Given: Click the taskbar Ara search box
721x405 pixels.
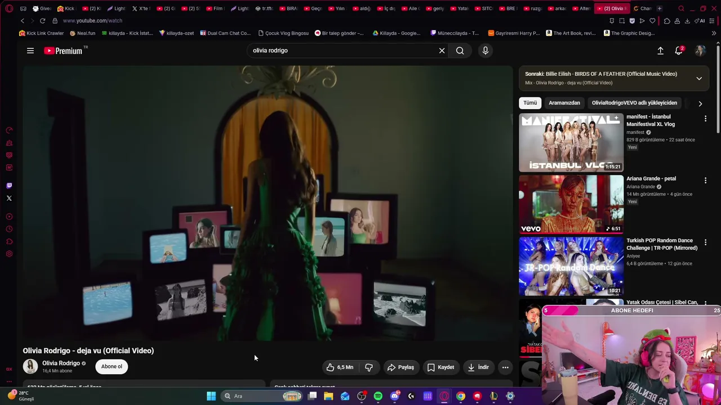Looking at the screenshot, I should (x=262, y=396).
